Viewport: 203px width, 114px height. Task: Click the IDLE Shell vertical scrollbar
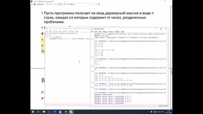point(168,68)
